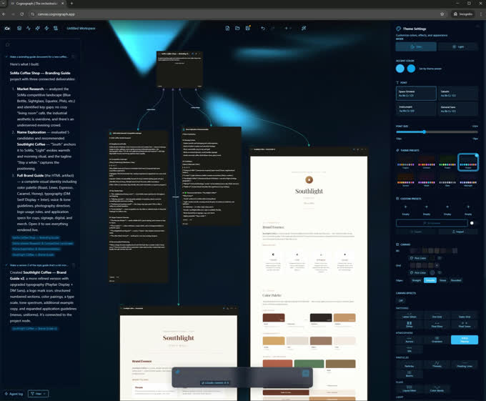Click the redo arrow icon

coord(273,28)
